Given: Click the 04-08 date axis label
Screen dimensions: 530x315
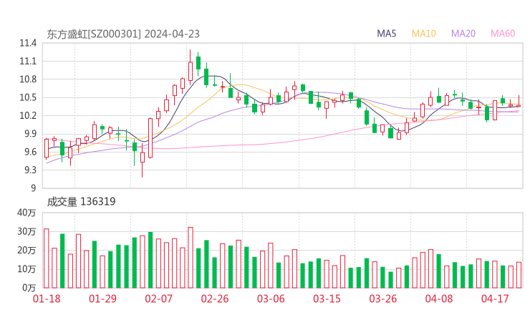Looking at the screenshot, I should tap(439, 299).
